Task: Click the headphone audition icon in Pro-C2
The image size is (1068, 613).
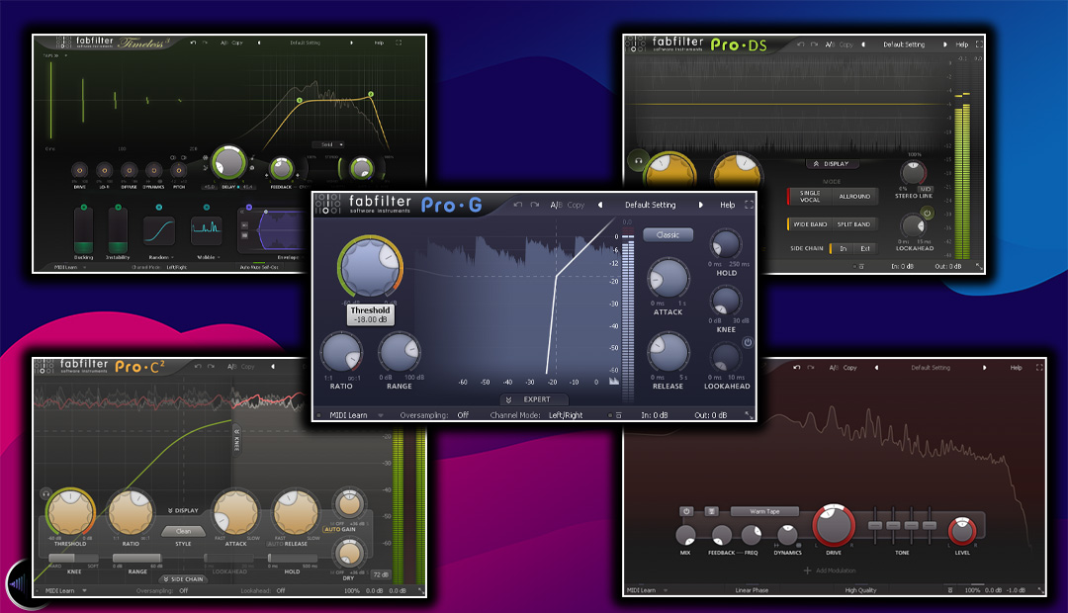Action: coord(45,493)
